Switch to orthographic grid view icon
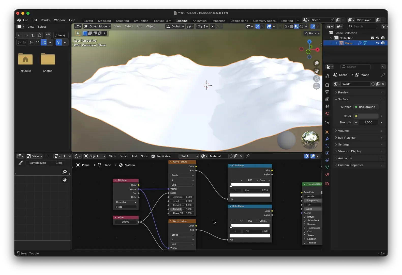Viewport: 402px width, 275px height. [x=317, y=86]
